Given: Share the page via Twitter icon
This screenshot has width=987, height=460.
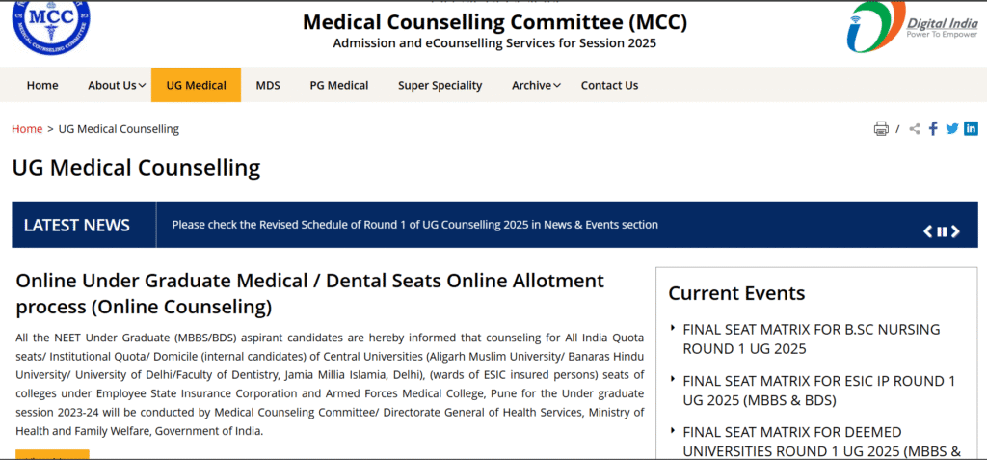Looking at the screenshot, I should (x=952, y=129).
